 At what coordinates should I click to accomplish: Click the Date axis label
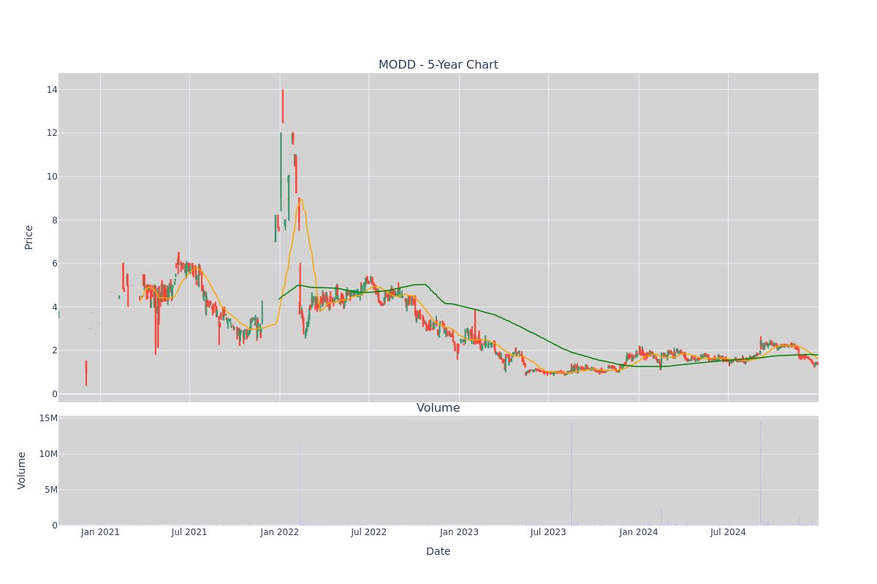[438, 551]
